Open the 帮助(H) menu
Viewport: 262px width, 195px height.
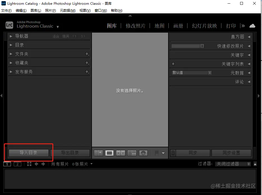(117, 11)
